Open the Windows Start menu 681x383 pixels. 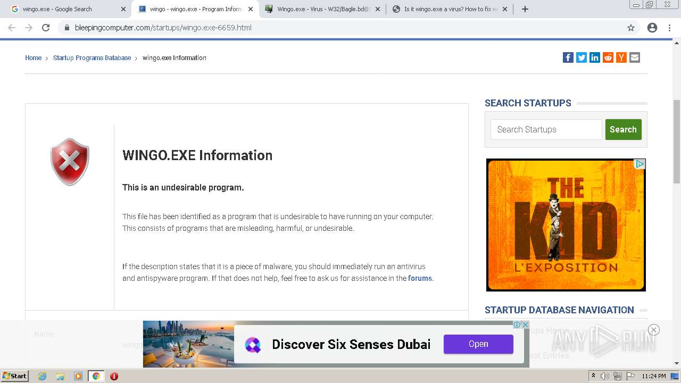[x=15, y=376]
